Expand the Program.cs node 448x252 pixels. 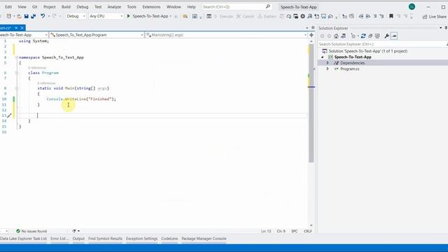[x=328, y=69]
